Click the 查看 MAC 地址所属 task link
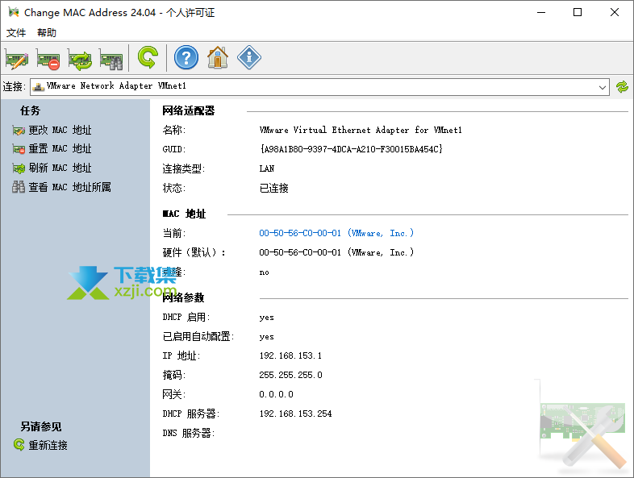The width and height of the screenshot is (634, 478). coord(69,187)
